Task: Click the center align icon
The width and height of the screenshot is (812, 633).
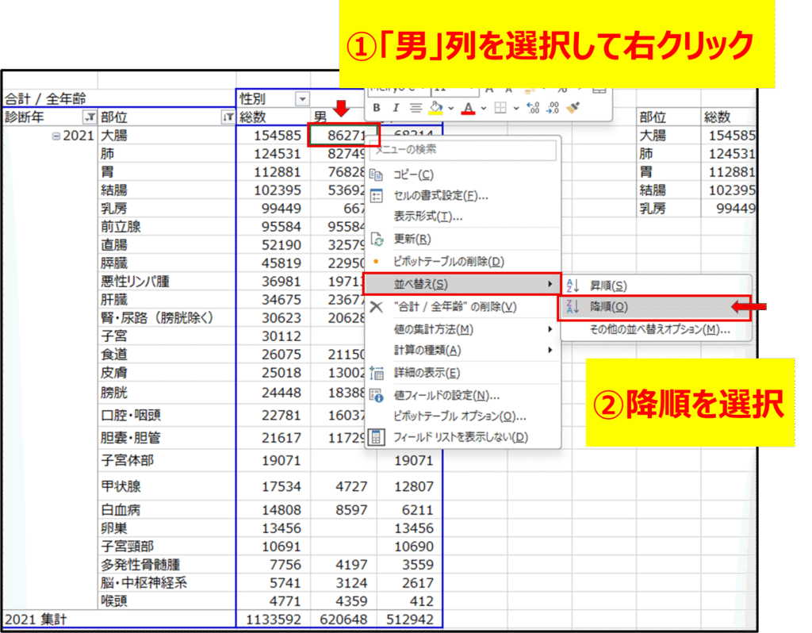Action: tap(415, 108)
